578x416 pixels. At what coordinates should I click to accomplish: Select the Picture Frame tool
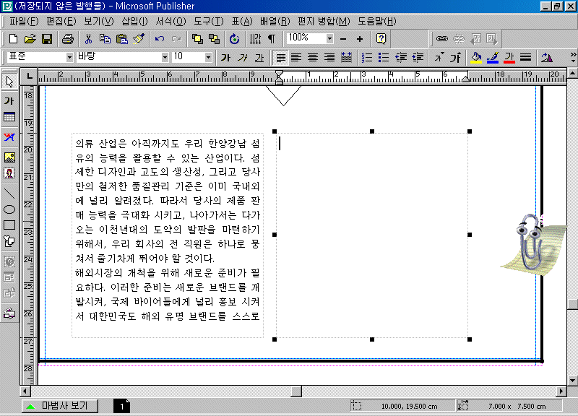coord(10,157)
